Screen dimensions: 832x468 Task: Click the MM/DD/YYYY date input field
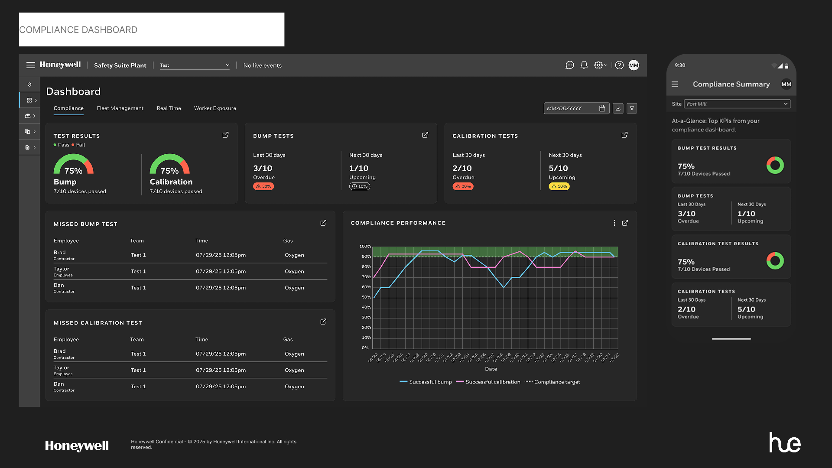click(571, 108)
